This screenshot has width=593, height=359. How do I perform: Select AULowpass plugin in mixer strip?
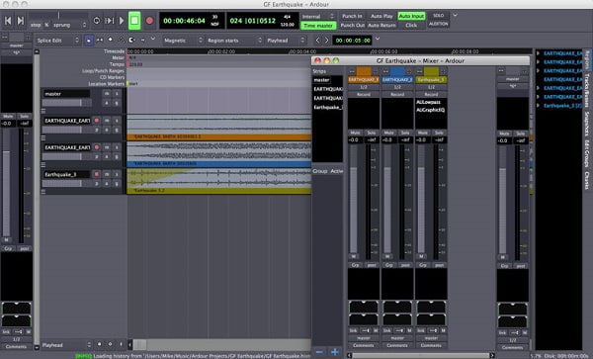(428, 102)
